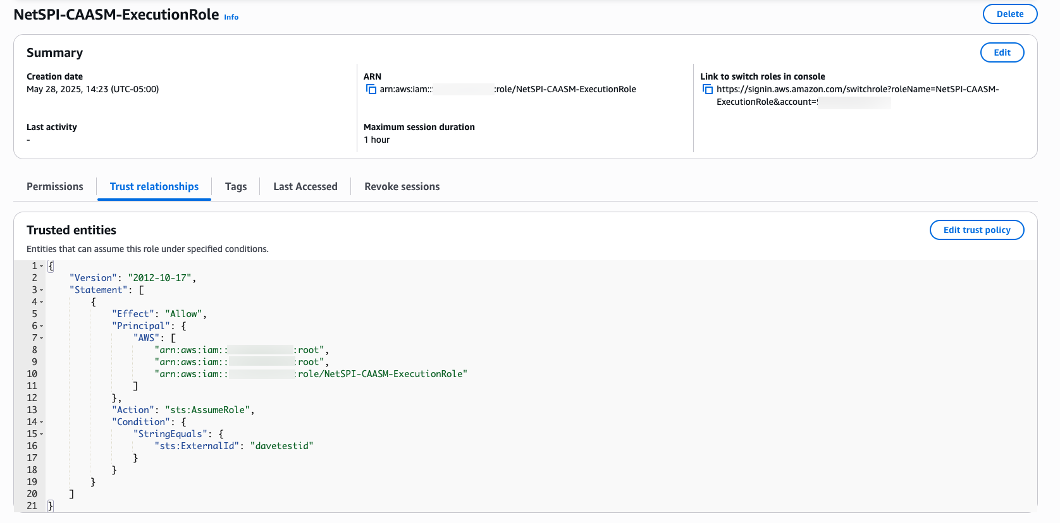Collapse the StringEquals fold at line 15
This screenshot has width=1060, height=523.
42,434
